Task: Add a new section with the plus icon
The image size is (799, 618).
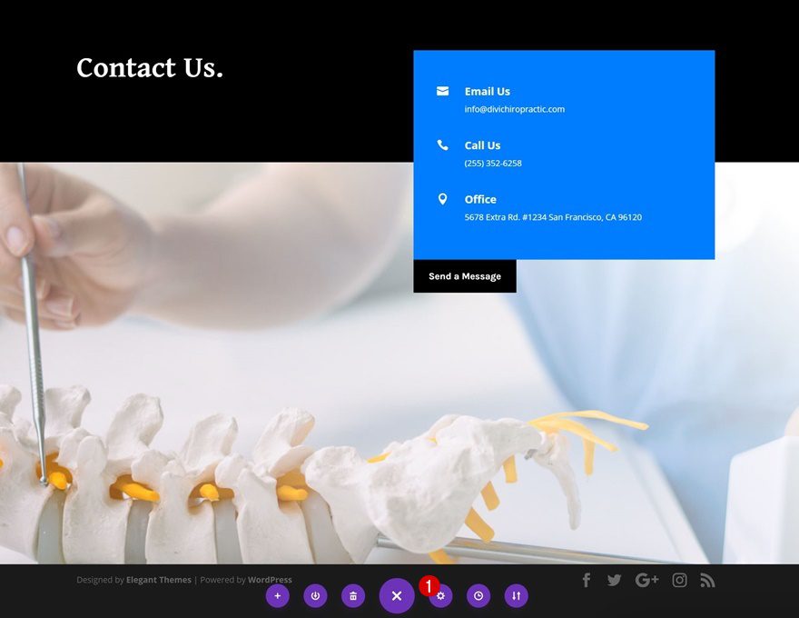Action: (278, 596)
